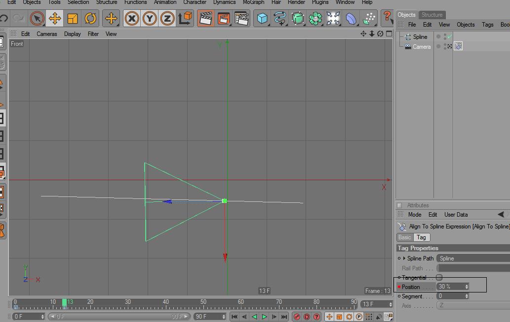510x322 pixels.
Task: Open the deformer objects icon
Action: pyautogui.click(x=351, y=19)
